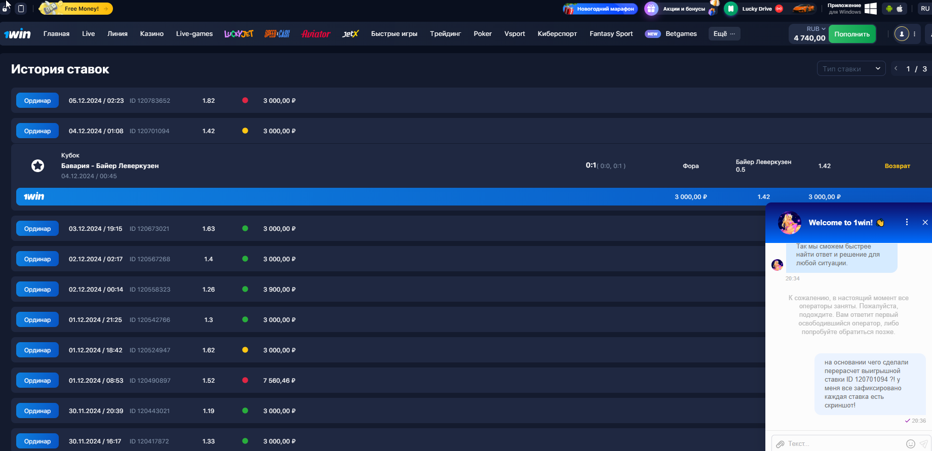The width and height of the screenshot is (932, 451).
Task: Open the chat emoji picker
Action: coord(910,444)
